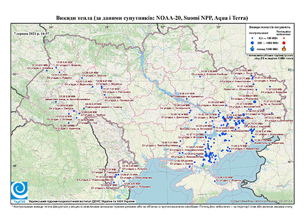Viewport: 304px width, 215px height.
Task: Click the 7 серпня 2021 timestamp
Action: pos(32,33)
